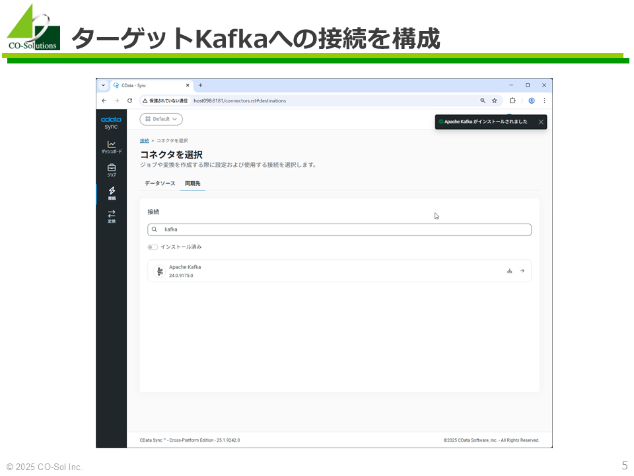
Task: Open the browser profile avatar icon
Action: pos(532,100)
